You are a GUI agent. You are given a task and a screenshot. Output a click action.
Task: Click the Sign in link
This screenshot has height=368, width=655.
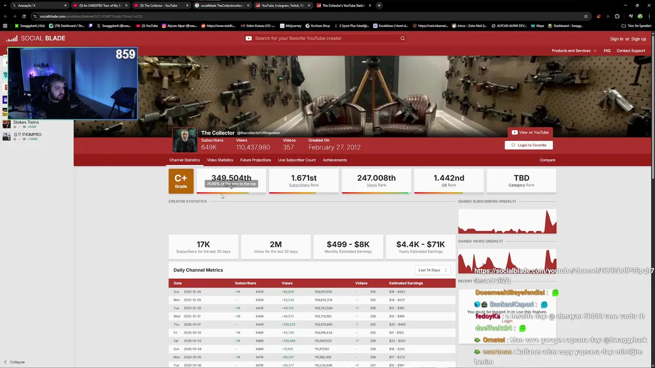617,39
